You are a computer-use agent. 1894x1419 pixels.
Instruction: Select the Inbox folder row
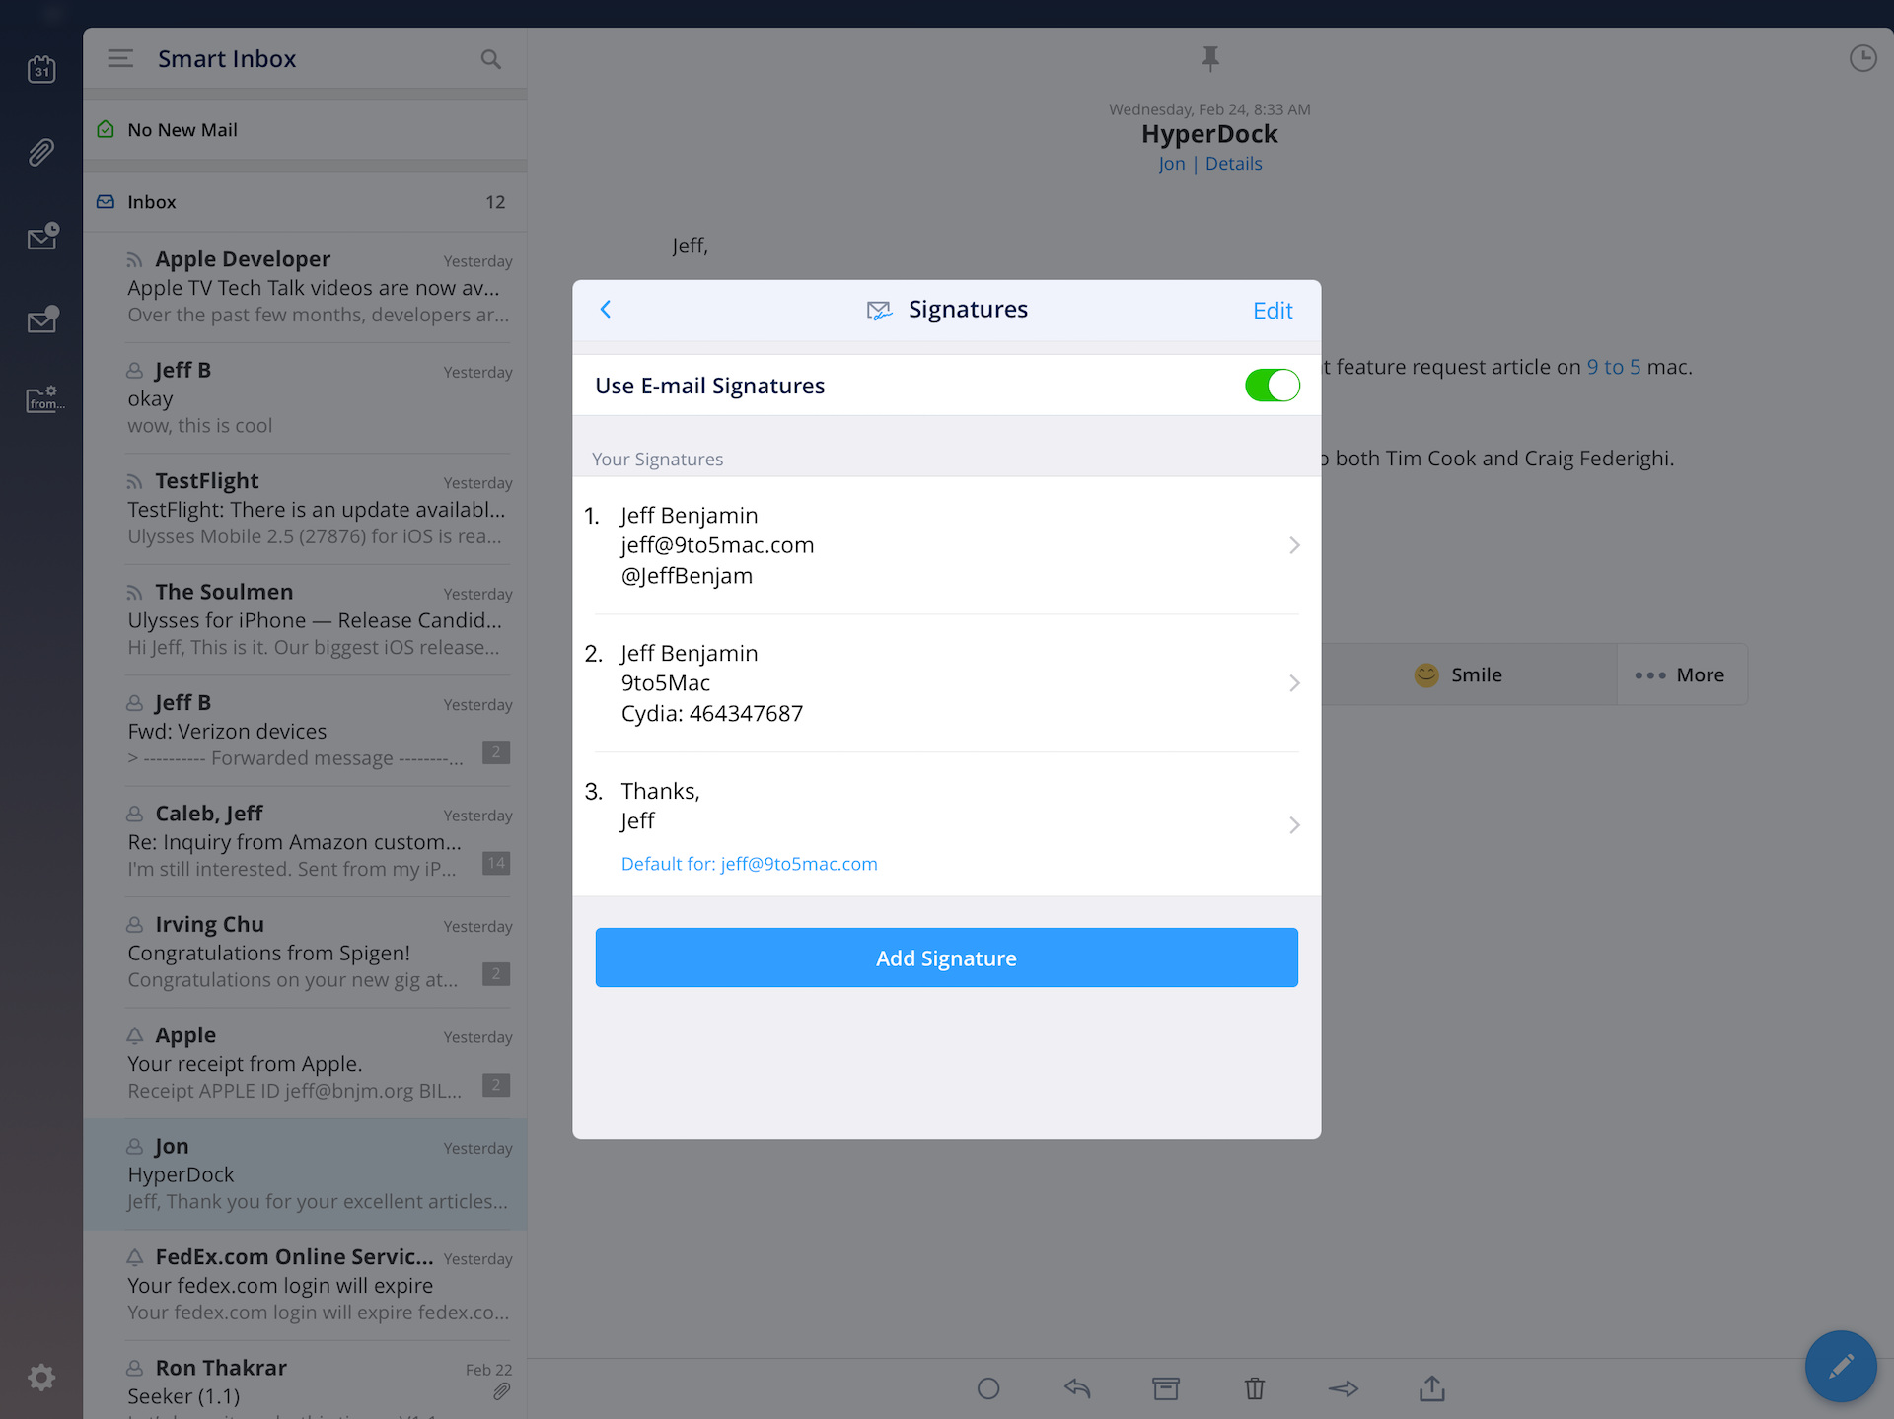tap(304, 202)
